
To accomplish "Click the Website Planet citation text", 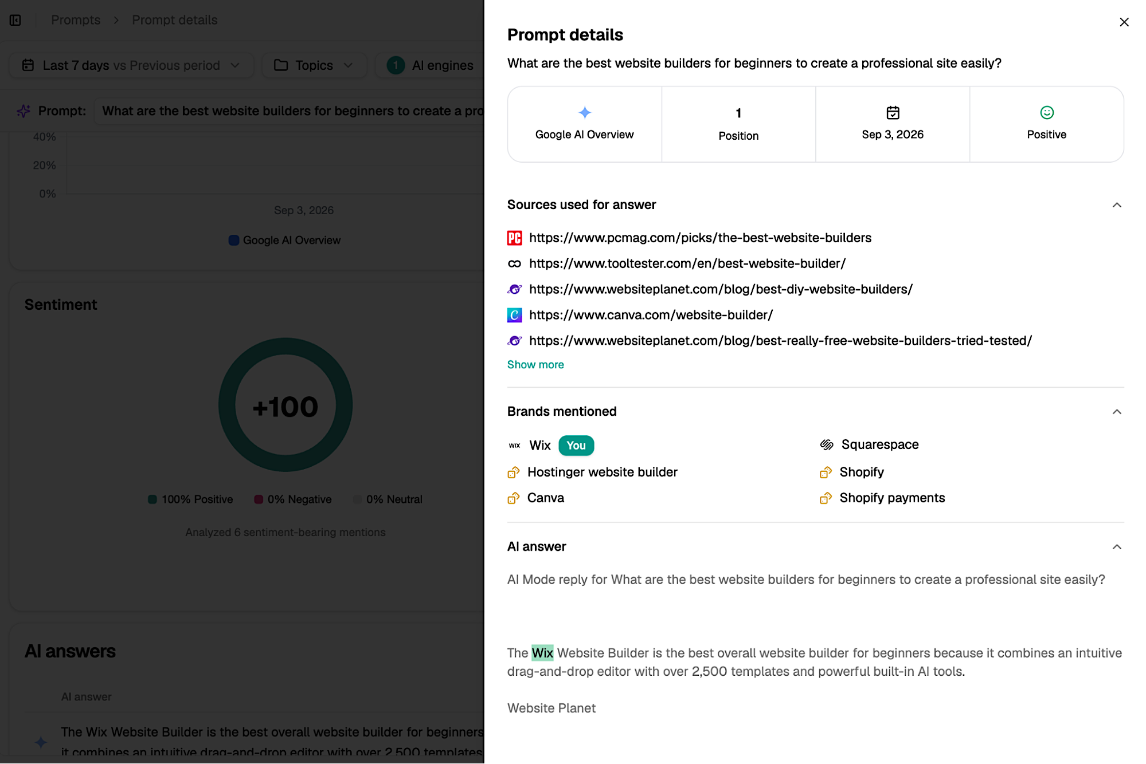I will pyautogui.click(x=551, y=708).
